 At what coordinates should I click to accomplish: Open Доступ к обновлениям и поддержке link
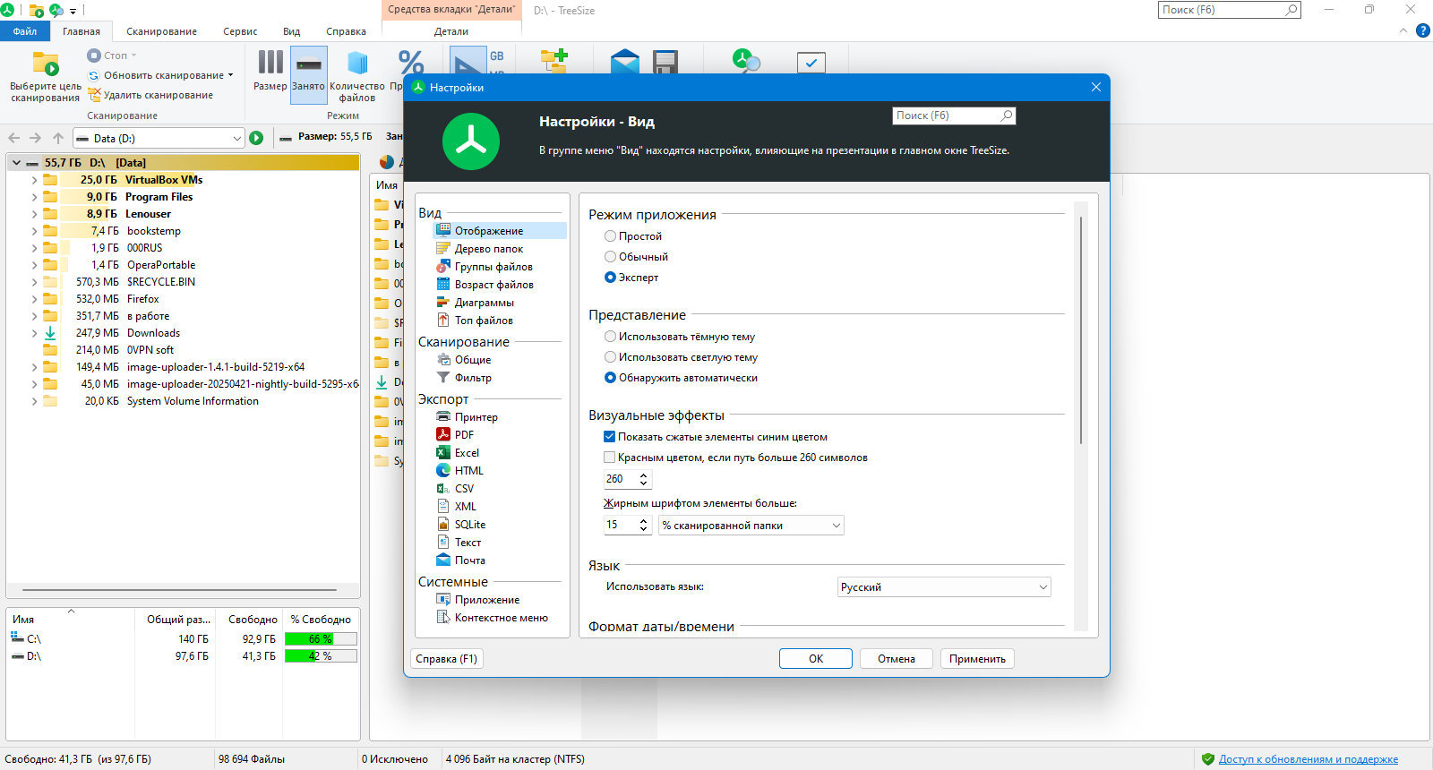tap(1308, 759)
